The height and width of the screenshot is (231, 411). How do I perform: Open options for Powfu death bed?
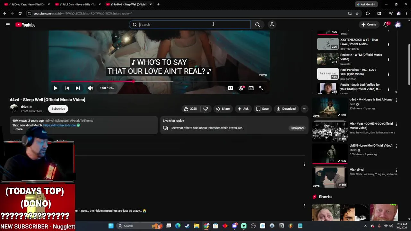pos(389,89)
